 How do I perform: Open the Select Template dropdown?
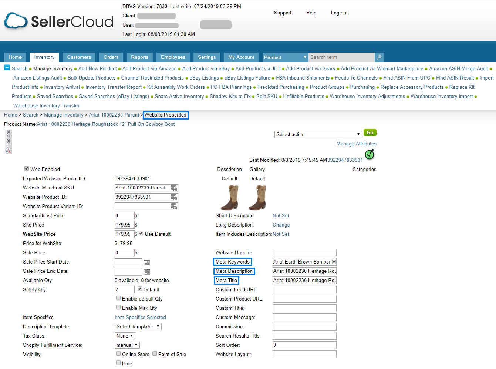pos(138,326)
